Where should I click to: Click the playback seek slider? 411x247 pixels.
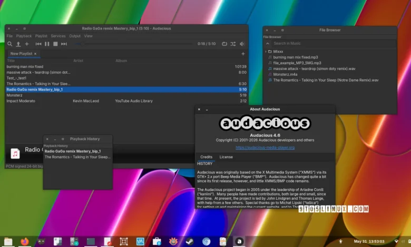tap(134, 44)
